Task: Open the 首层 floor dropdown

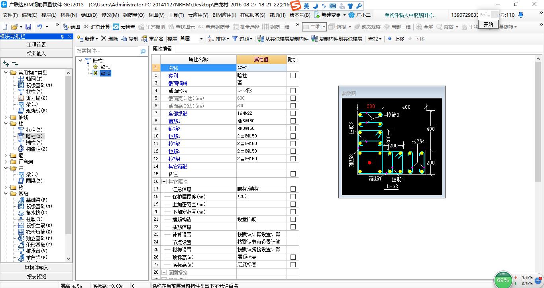Action: [x=201, y=39]
